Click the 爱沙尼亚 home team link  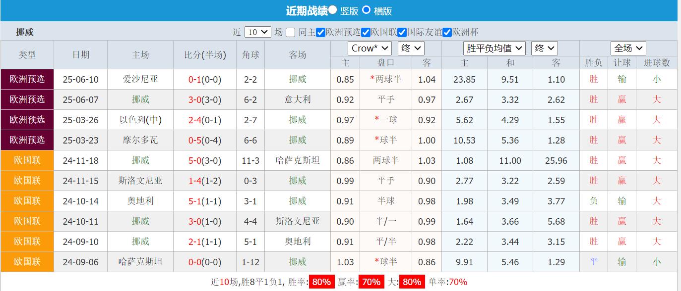(140, 79)
